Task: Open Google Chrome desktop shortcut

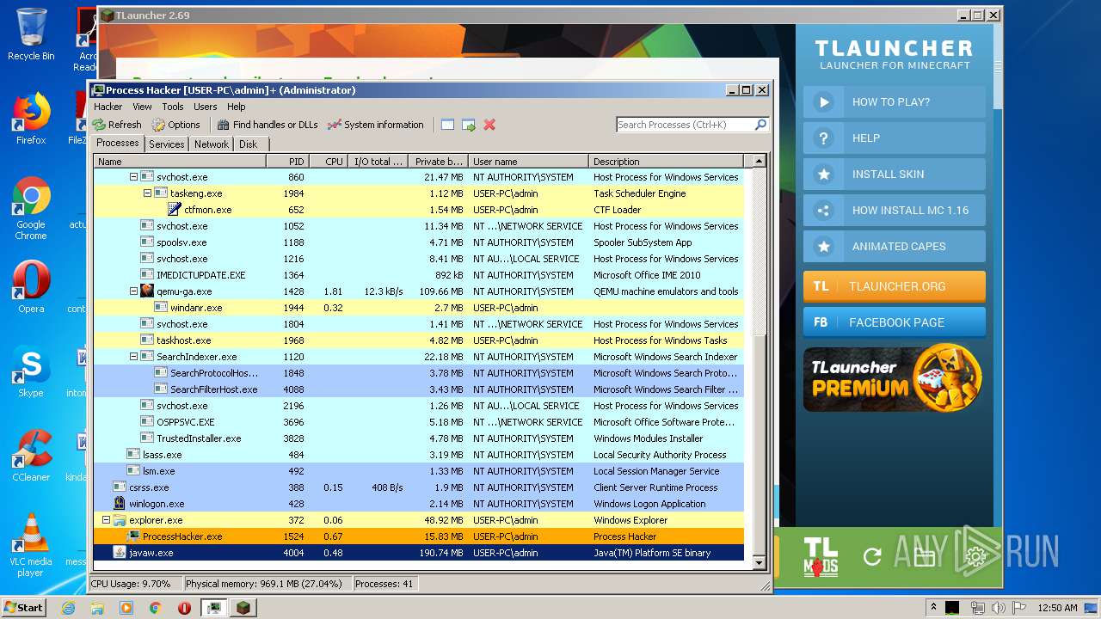Action: click(31, 209)
